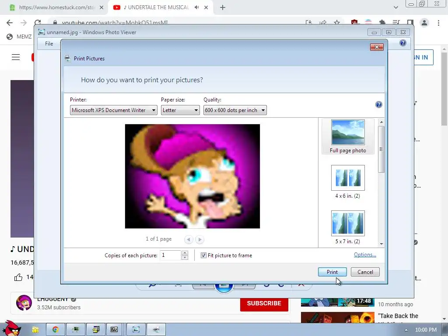Open the Photo Viewer taskbar item
This screenshot has height=336, width=448.
(x=136, y=329)
